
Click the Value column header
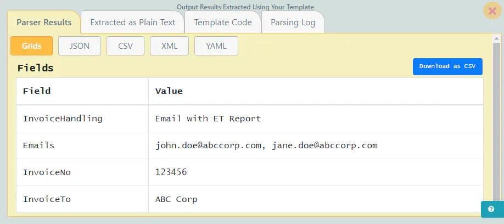tap(169, 91)
